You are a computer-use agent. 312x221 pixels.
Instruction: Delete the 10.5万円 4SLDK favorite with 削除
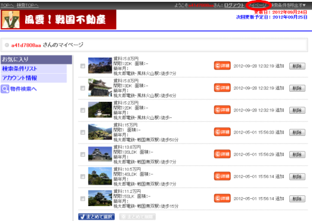[x=297, y=177]
